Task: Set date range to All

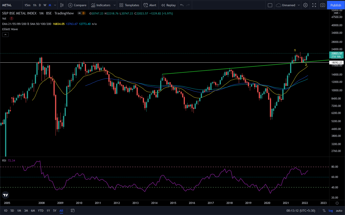Action: click(x=61, y=211)
